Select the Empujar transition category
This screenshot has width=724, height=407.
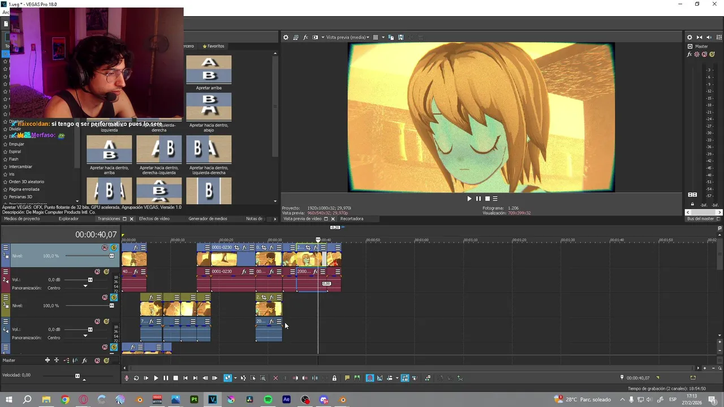click(16, 144)
